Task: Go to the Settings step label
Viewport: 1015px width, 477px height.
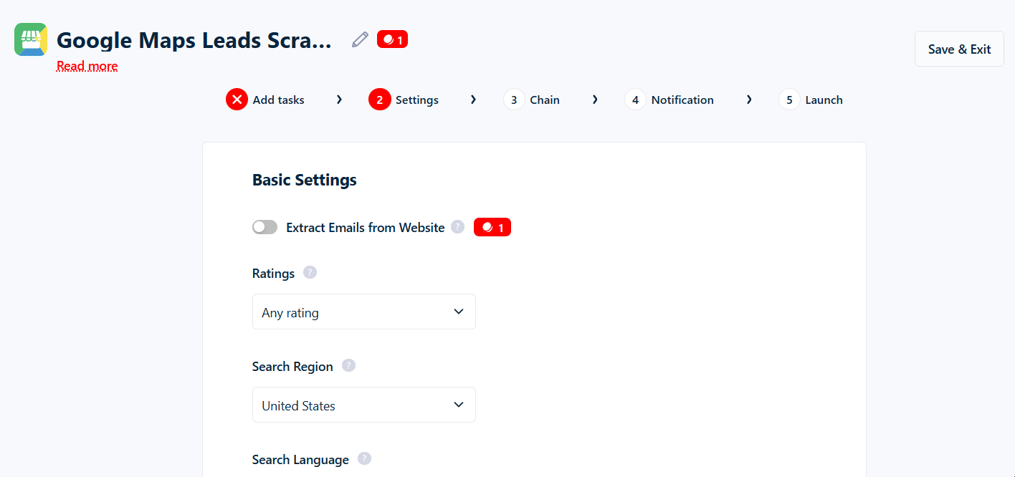Action: click(x=417, y=100)
